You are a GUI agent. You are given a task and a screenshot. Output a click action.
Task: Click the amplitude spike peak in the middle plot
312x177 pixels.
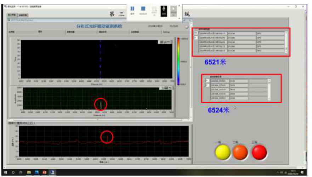(101, 102)
